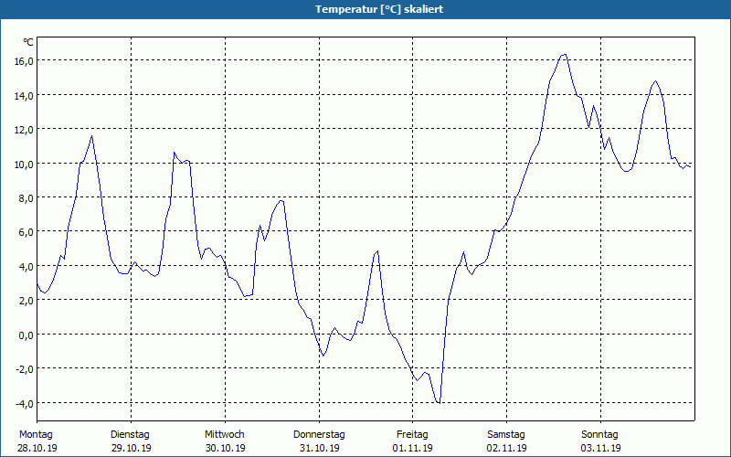Click the date 01.11.19

(x=413, y=448)
